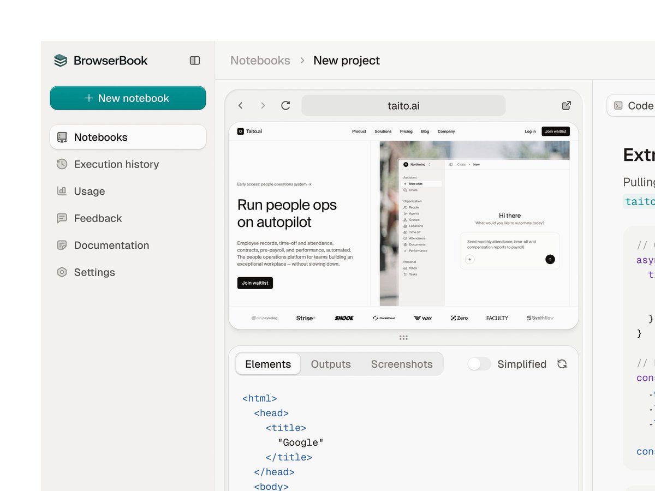Open the Code tab
The height and width of the screenshot is (491, 655).
633,105
